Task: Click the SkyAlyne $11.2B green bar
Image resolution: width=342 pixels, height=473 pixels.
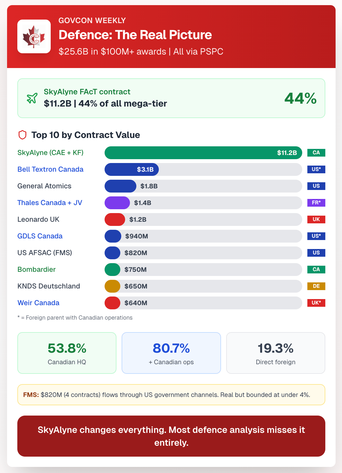Action: click(203, 153)
